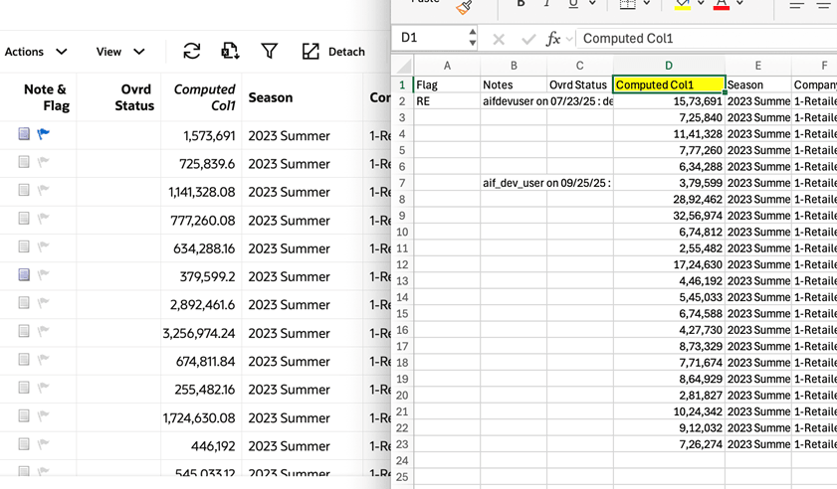Open the note icon in the 1,573,691 row
Viewport: 837px width, 489px height.
(x=24, y=133)
